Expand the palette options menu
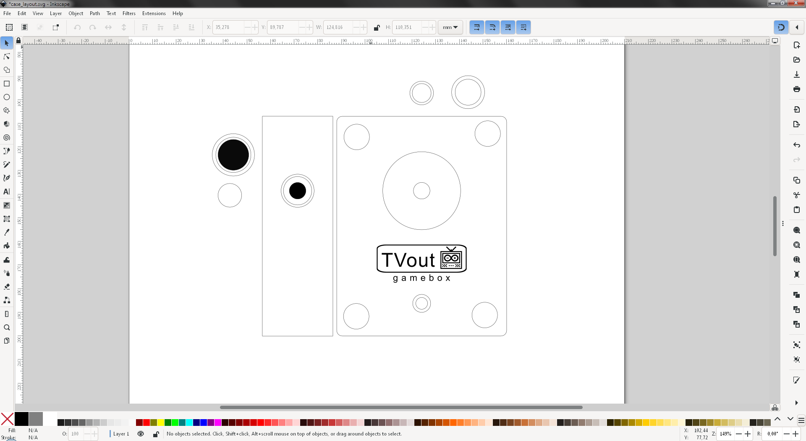Image resolution: width=806 pixels, height=441 pixels. coord(801,420)
